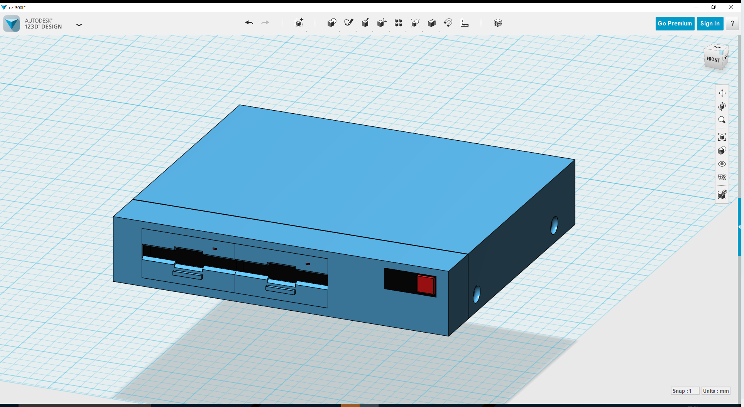
Task: Activate the Zoom magnifier tool
Action: [x=722, y=120]
